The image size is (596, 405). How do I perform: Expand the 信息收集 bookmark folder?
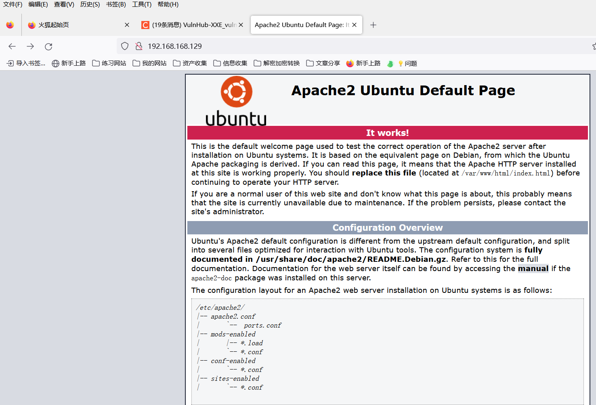tap(230, 63)
